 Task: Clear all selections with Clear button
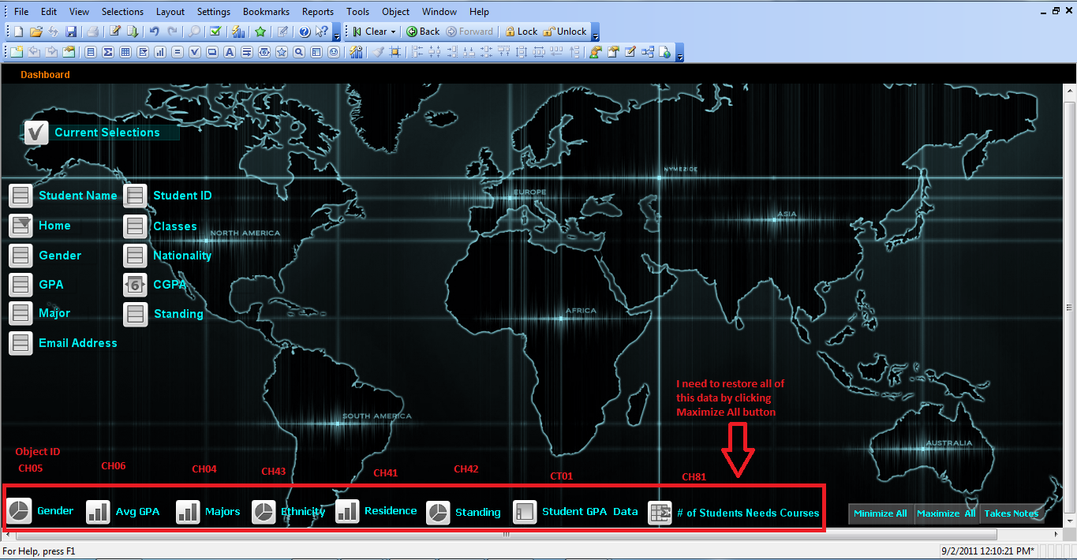click(x=371, y=32)
